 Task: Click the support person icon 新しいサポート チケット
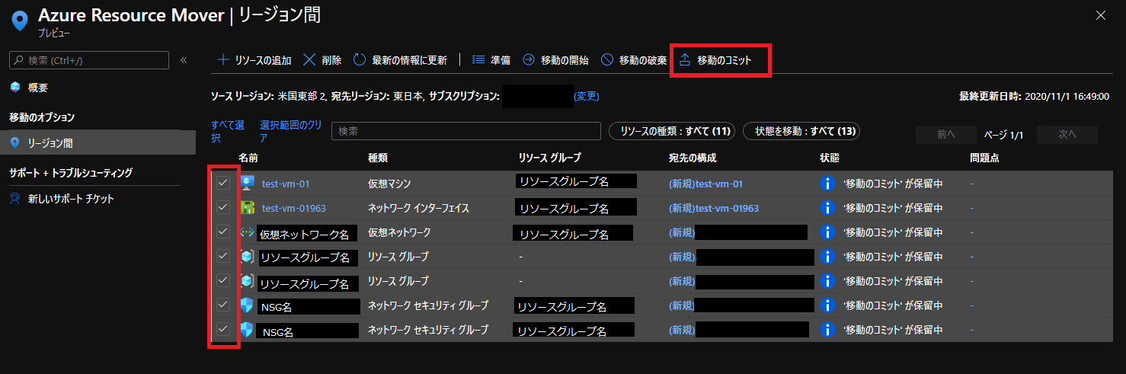coord(15,199)
